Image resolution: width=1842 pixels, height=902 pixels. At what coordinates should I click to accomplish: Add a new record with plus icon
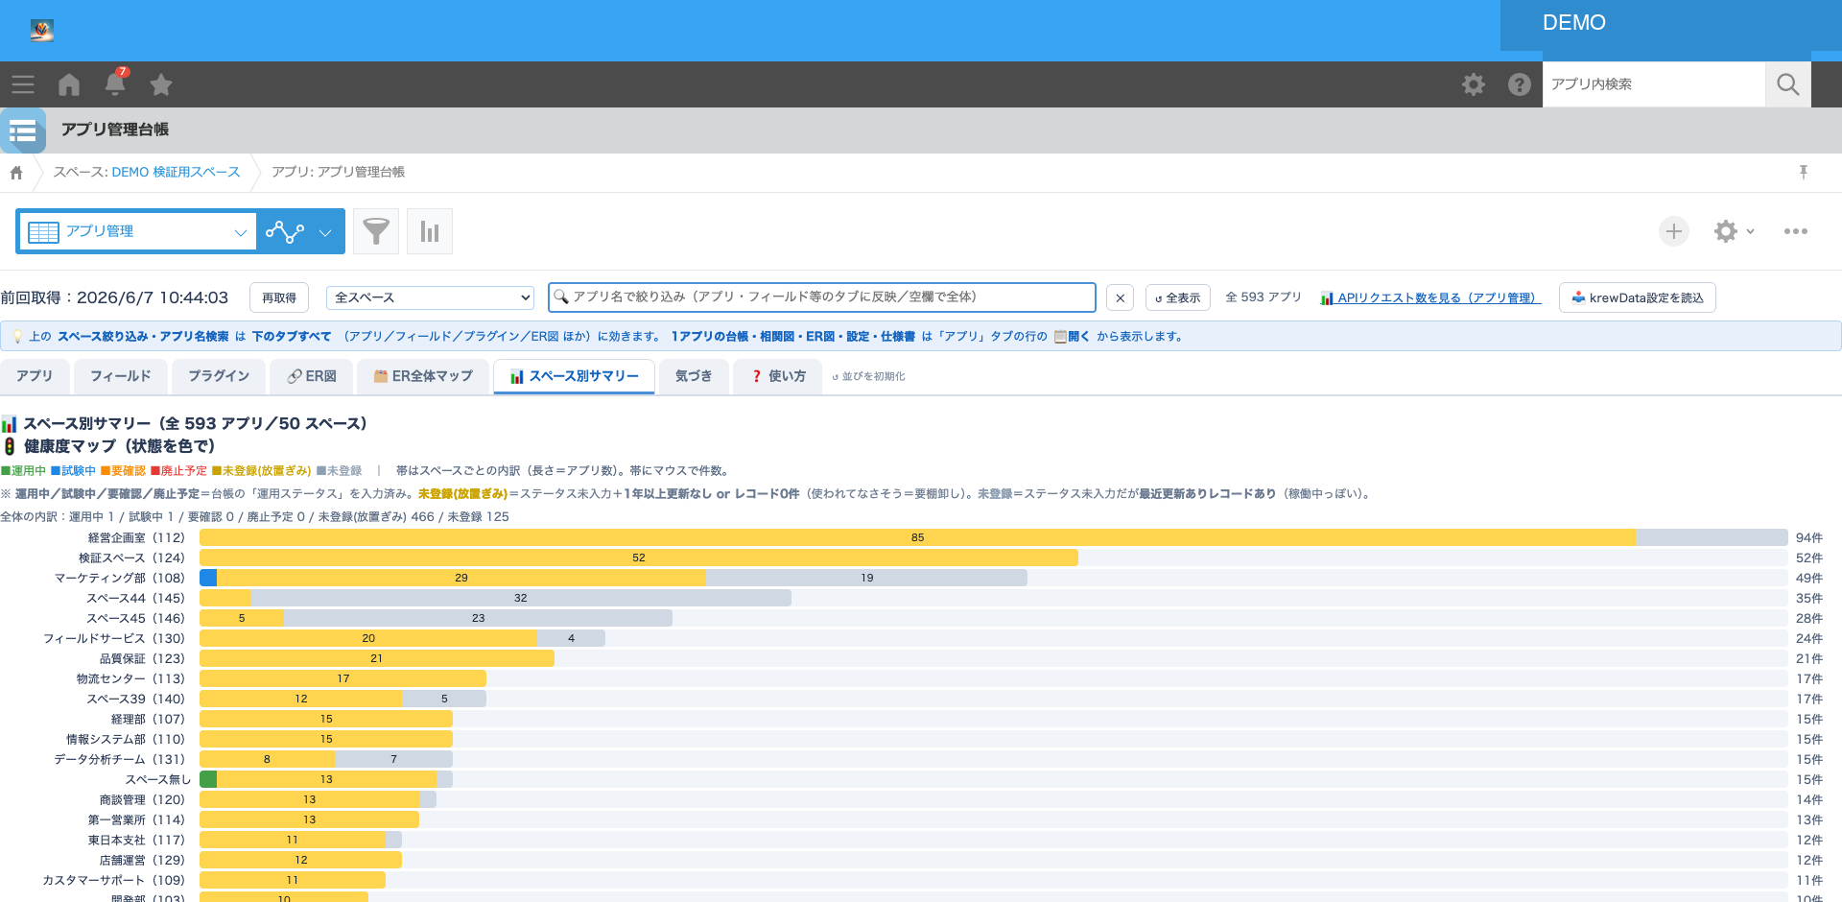click(x=1674, y=231)
